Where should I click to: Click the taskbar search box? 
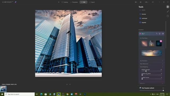[x=19, y=94]
